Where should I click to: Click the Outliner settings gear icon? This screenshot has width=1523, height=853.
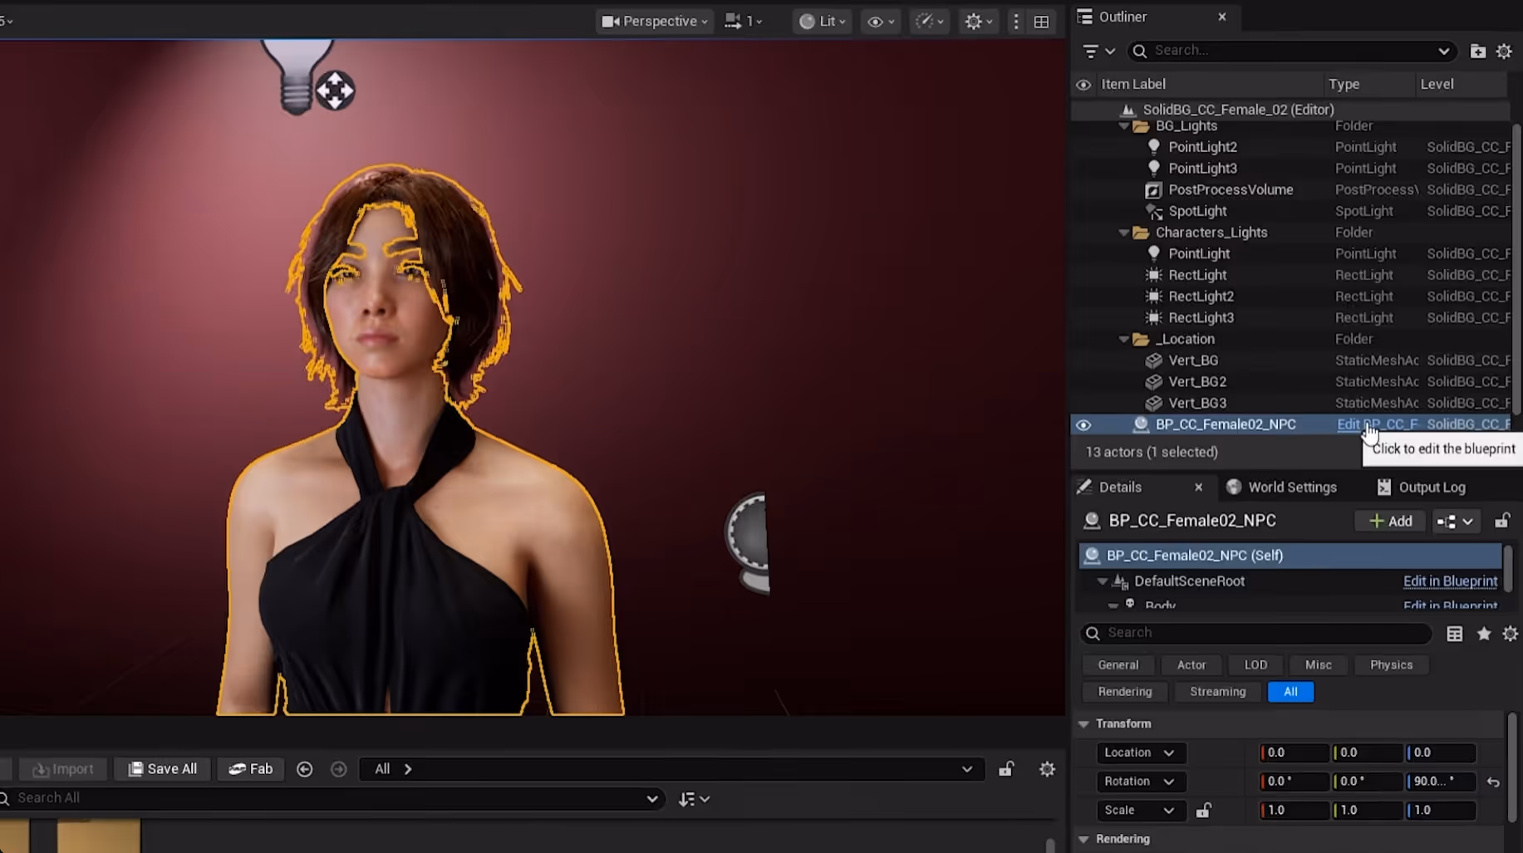(1504, 51)
